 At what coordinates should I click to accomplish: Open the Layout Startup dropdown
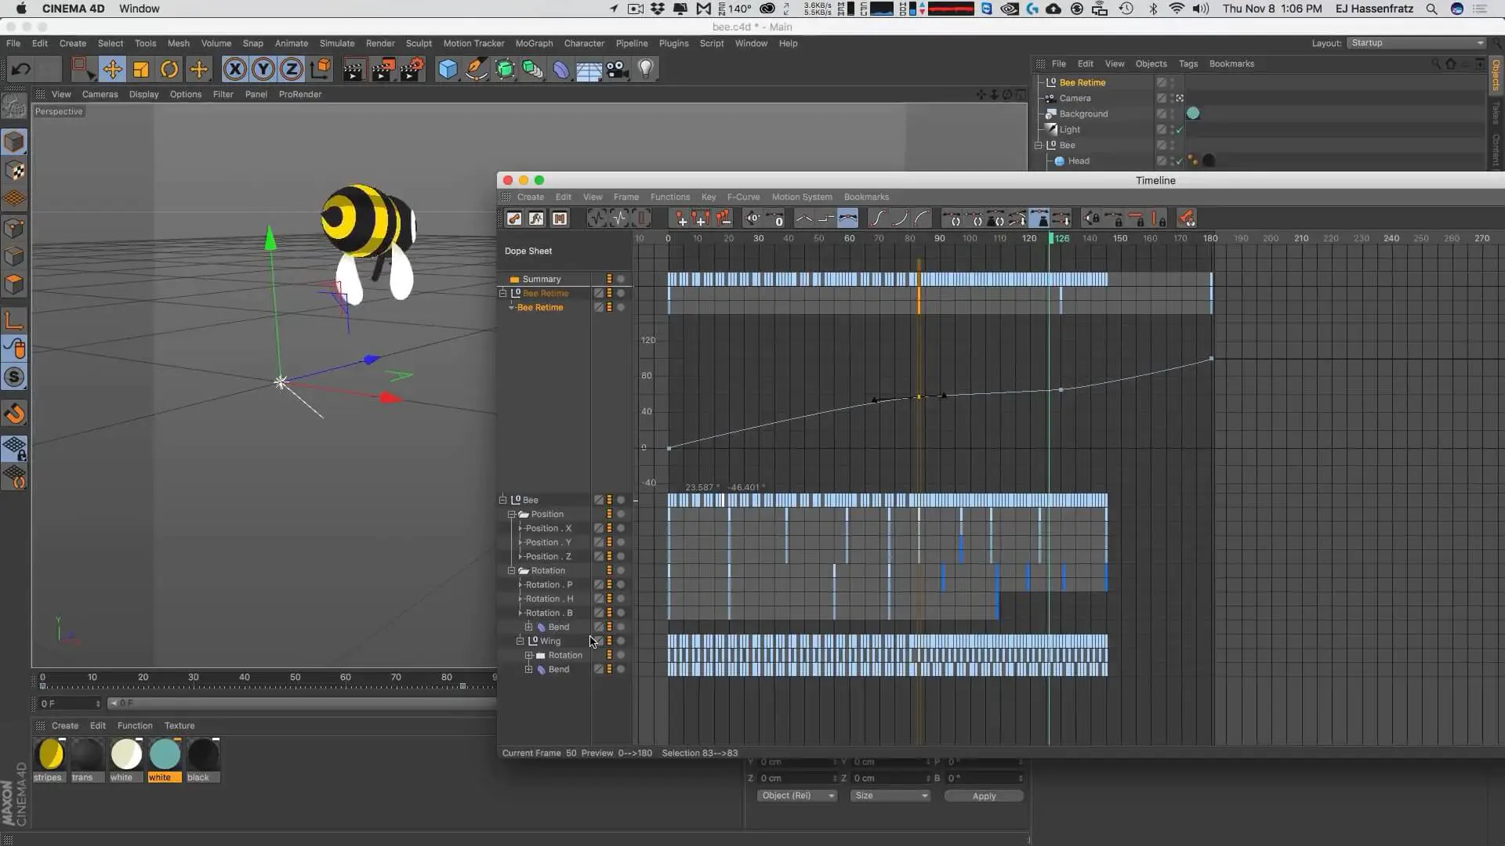click(x=1416, y=43)
